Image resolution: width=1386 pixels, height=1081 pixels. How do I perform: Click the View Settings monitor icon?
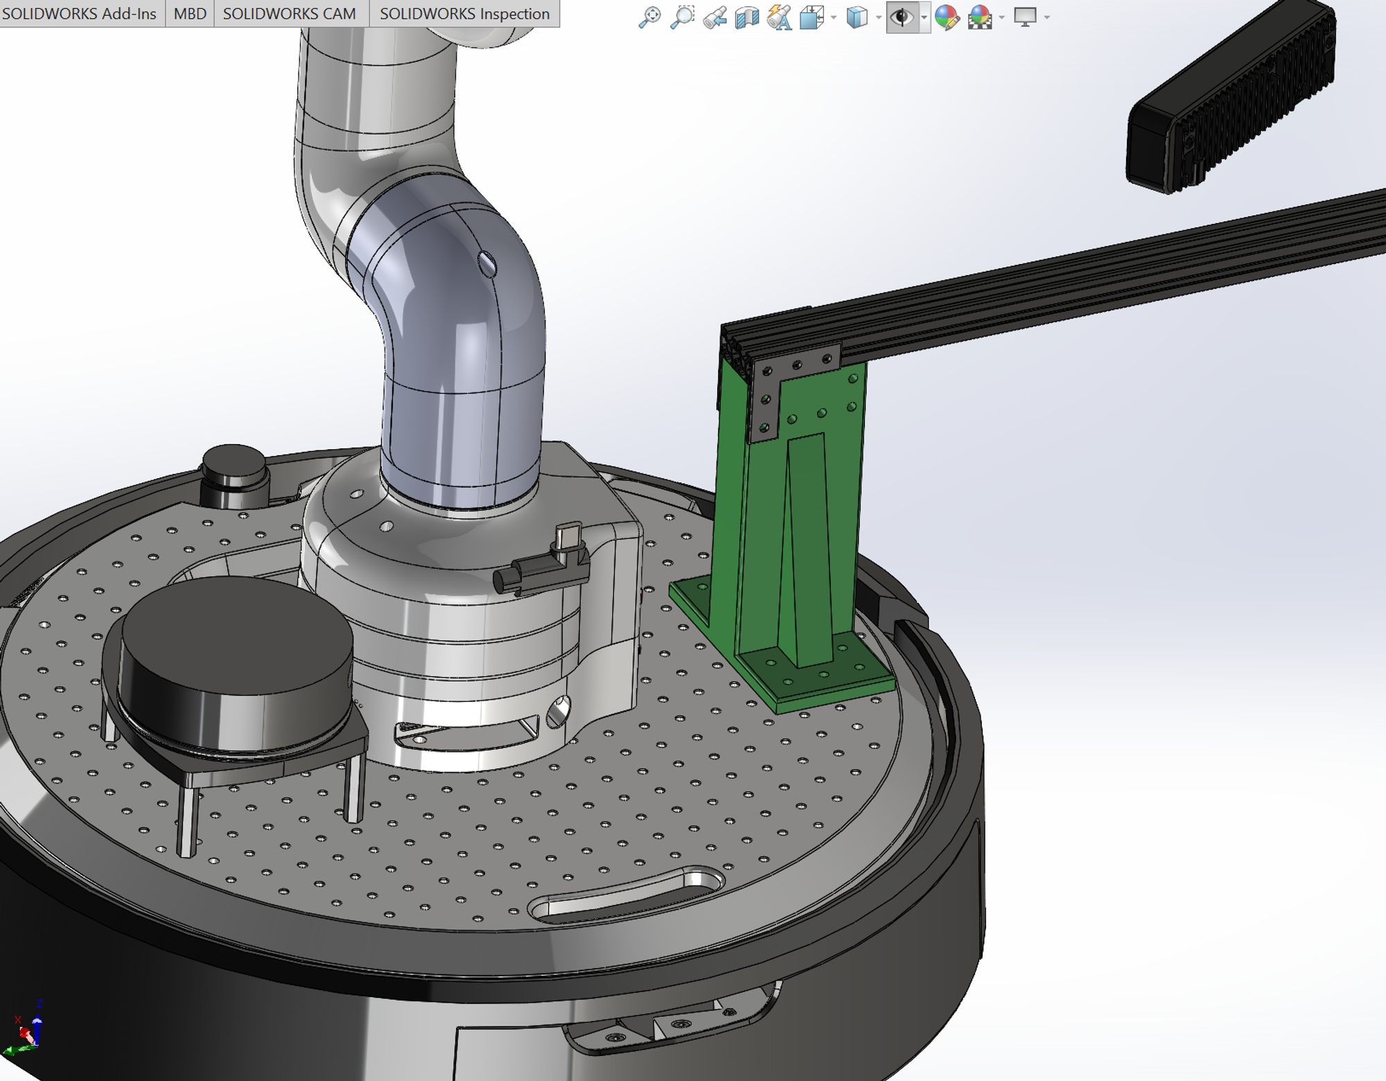coord(1025,17)
